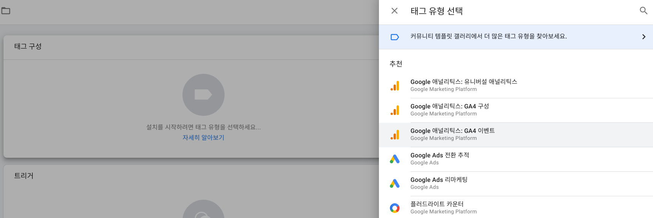This screenshot has width=653, height=218.
Task: Click the Google Ads 리마케팅 logo icon
Action: tap(395, 183)
